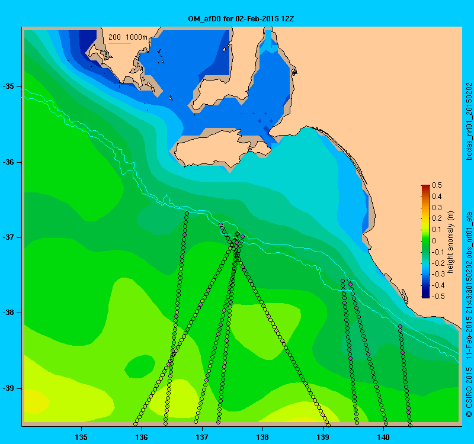Click the -37 latitude axis label

tap(8, 237)
